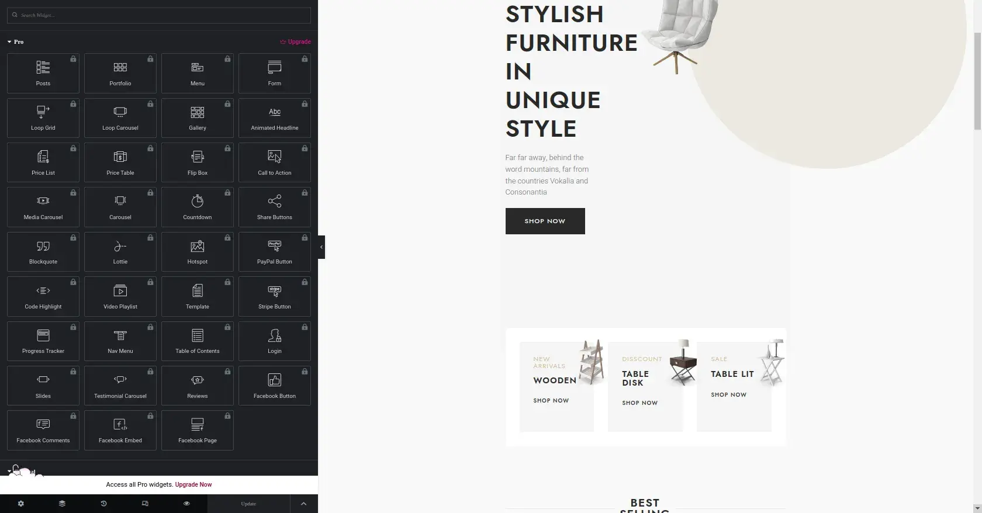Pick the Lottie widget icon
This screenshot has width=982, height=513.
(120, 246)
